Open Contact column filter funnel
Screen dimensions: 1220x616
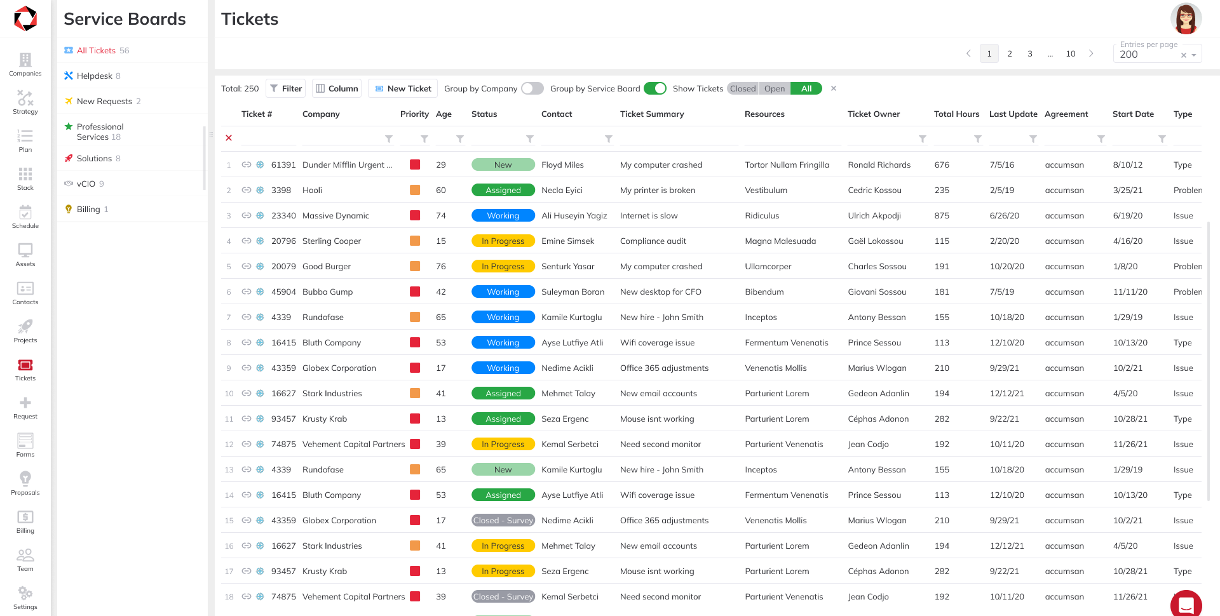click(x=609, y=139)
